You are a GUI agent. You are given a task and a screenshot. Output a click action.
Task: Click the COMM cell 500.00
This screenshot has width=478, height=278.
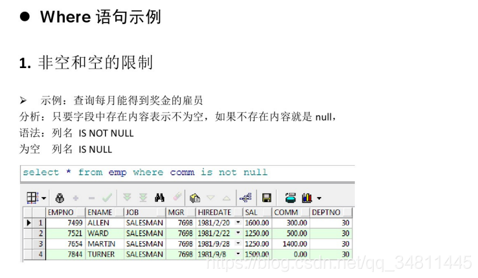[291, 233]
